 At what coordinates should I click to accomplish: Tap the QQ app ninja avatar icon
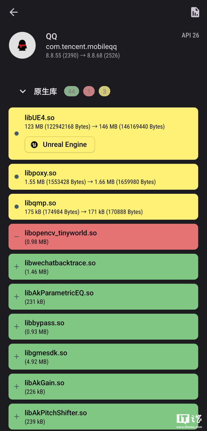coord(22,45)
